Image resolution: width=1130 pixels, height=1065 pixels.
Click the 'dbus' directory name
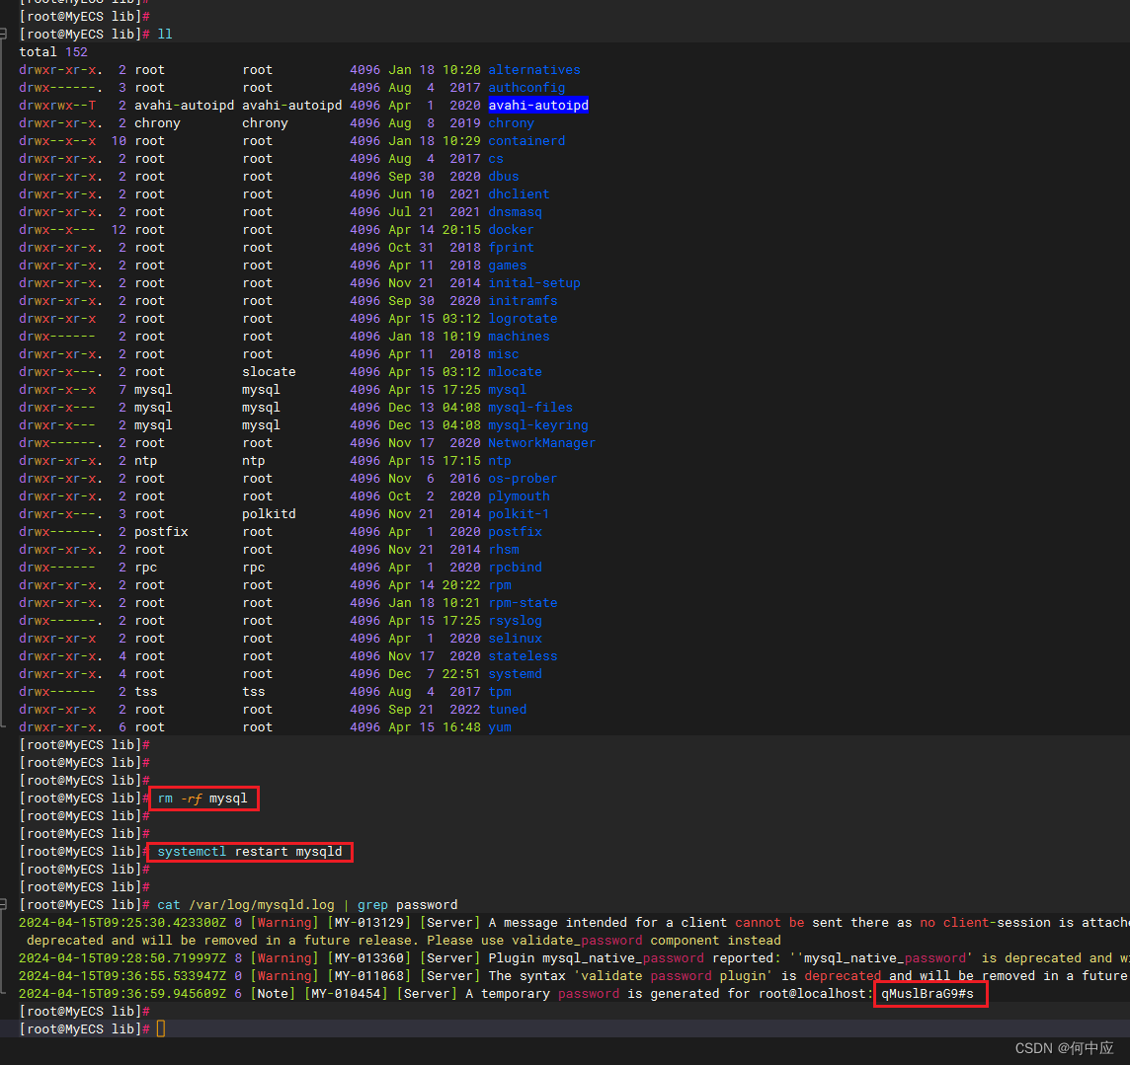[504, 177]
